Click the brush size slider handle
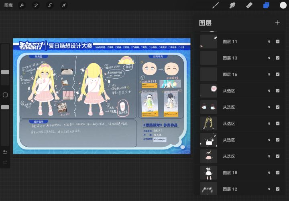The image size is (289, 201). 5,72
